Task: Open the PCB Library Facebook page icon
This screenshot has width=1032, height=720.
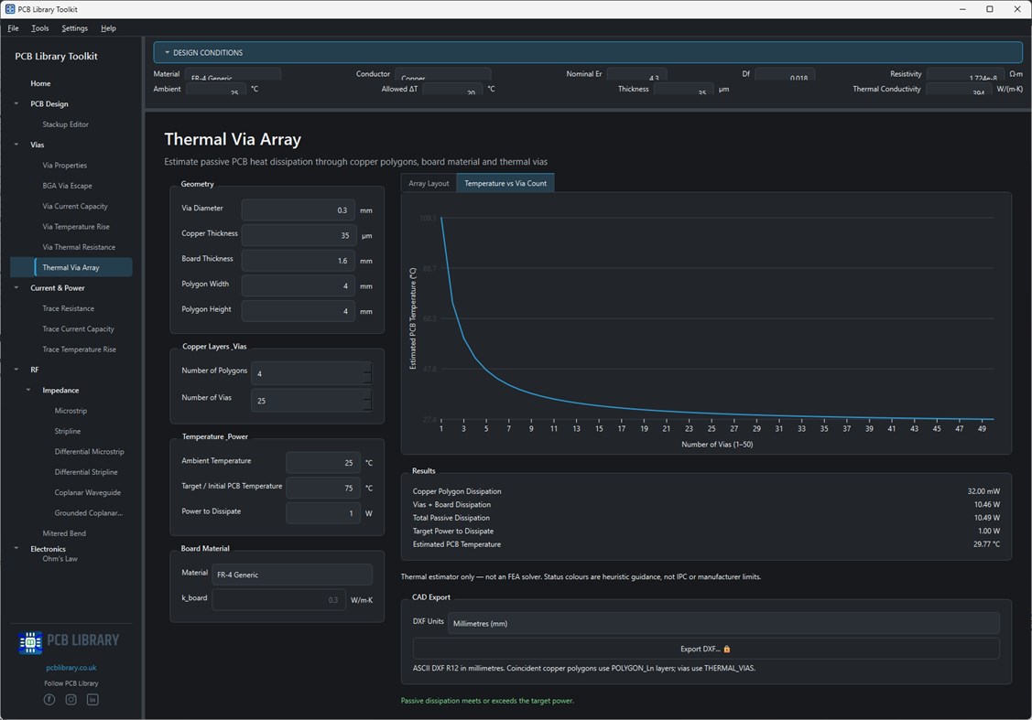Action: click(49, 700)
